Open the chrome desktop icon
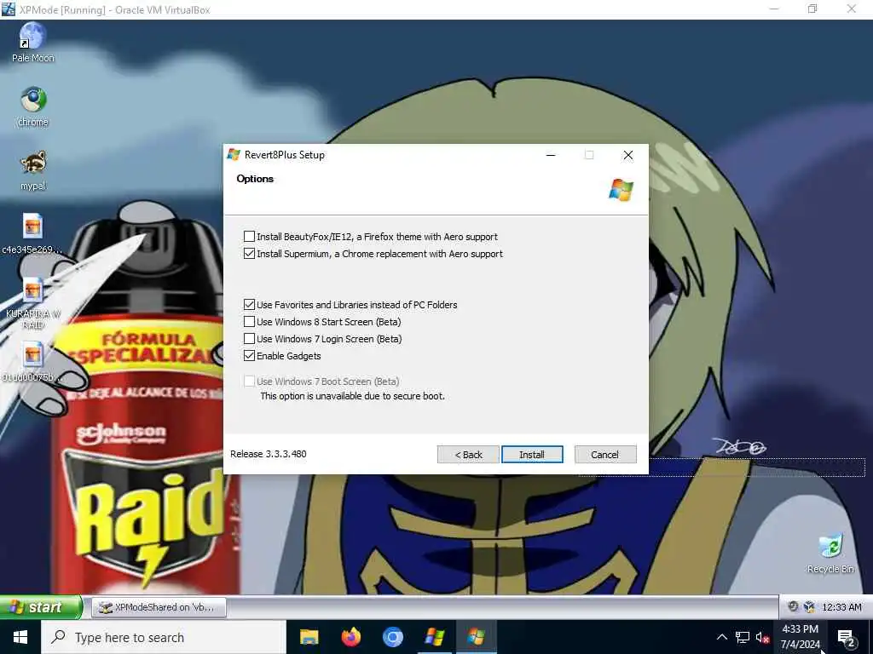Screen dimensions: 873x654 [33, 106]
